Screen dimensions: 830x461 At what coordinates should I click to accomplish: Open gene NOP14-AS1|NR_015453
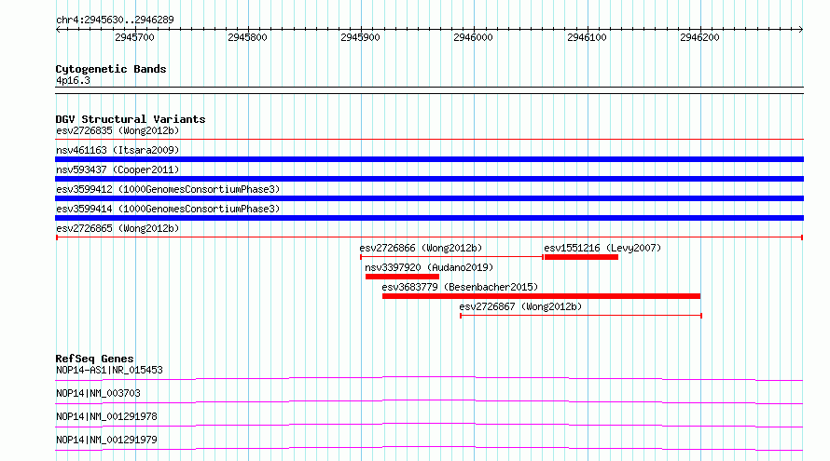pos(109,370)
